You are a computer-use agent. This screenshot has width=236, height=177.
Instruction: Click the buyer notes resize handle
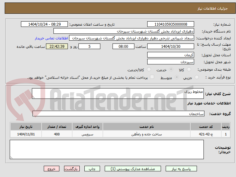pyautogui.click(x=11, y=157)
